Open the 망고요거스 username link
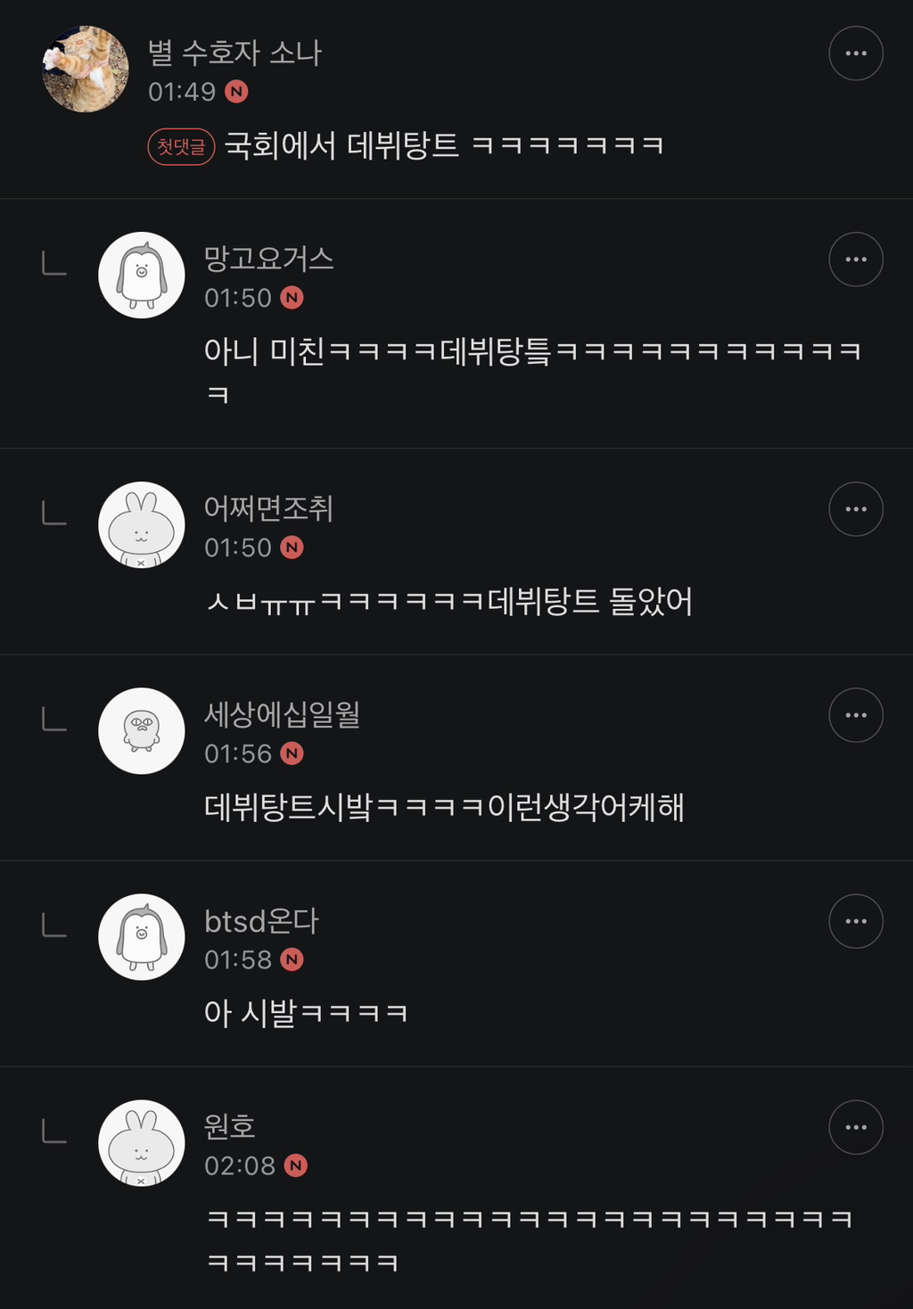Viewport: 913px width, 1309px height. (x=268, y=259)
